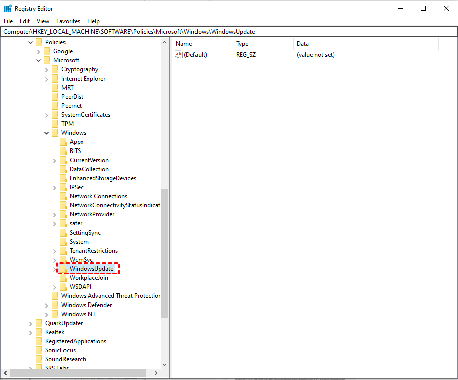Viewport: 458px width, 380px height.
Task: Click the TPM folder icon
Action: click(55, 124)
